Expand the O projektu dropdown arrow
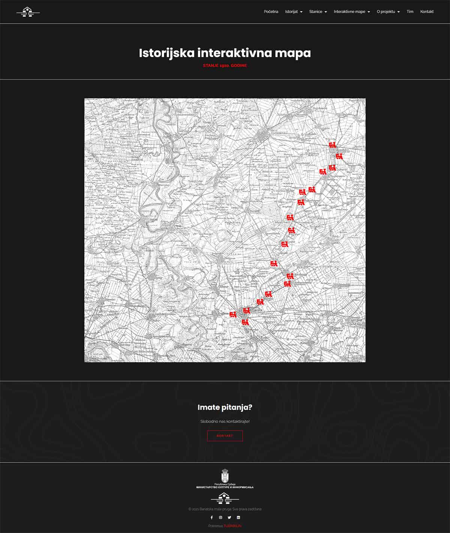The height and width of the screenshot is (533, 450). click(398, 12)
